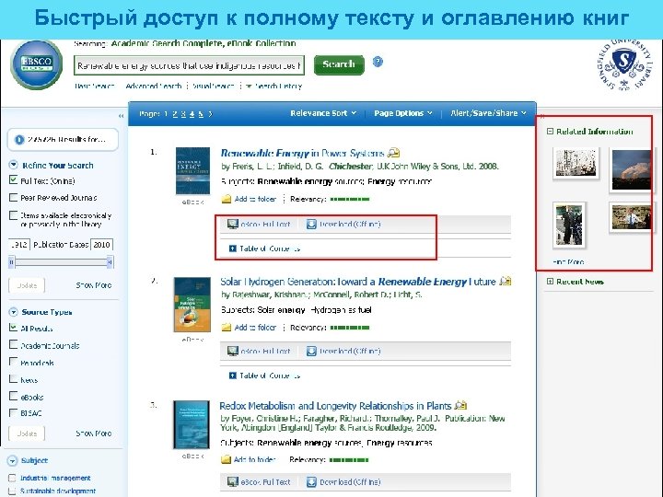Collapse Subject section
This screenshot has height=497, width=663.
pos(13,461)
